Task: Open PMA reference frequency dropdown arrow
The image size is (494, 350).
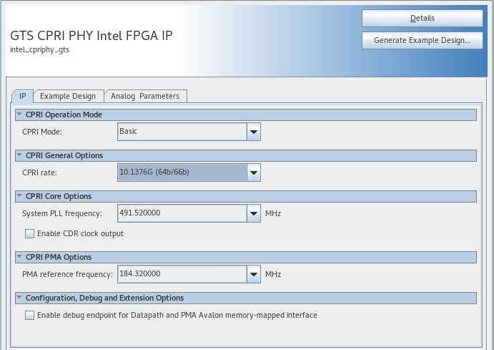Action: (x=253, y=274)
